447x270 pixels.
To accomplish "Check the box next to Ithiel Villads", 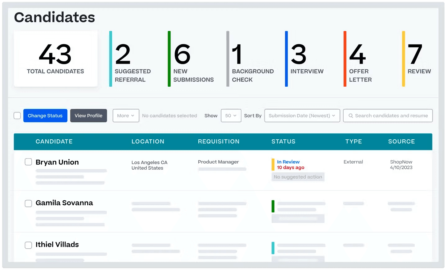I will [28, 245].
